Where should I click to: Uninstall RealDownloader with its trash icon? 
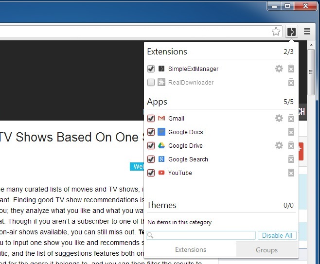pos(291,83)
